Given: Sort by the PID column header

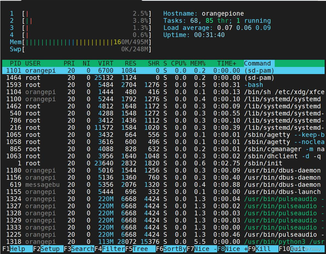Looking at the screenshot, I should [x=15, y=63].
